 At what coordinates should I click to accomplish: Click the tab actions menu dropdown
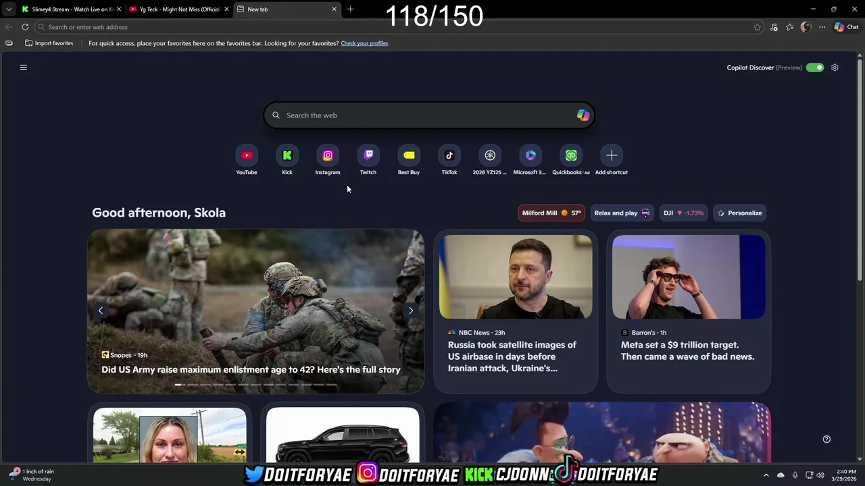point(8,9)
